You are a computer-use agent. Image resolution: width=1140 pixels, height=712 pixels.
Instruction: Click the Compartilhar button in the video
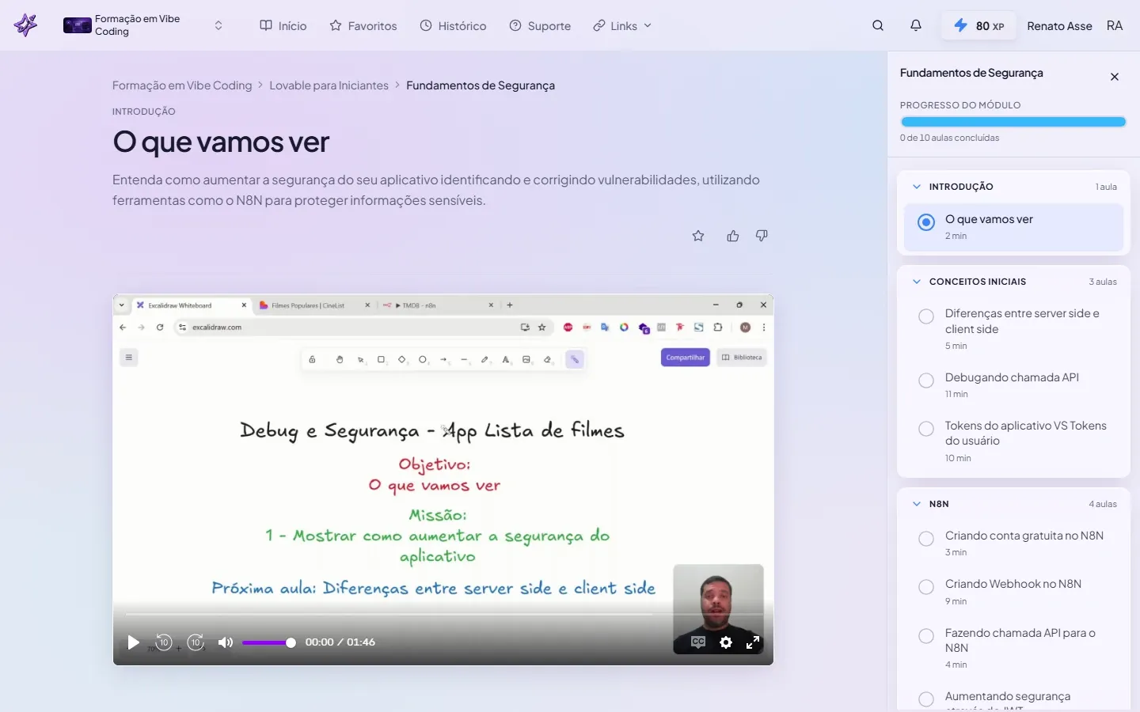(x=686, y=358)
